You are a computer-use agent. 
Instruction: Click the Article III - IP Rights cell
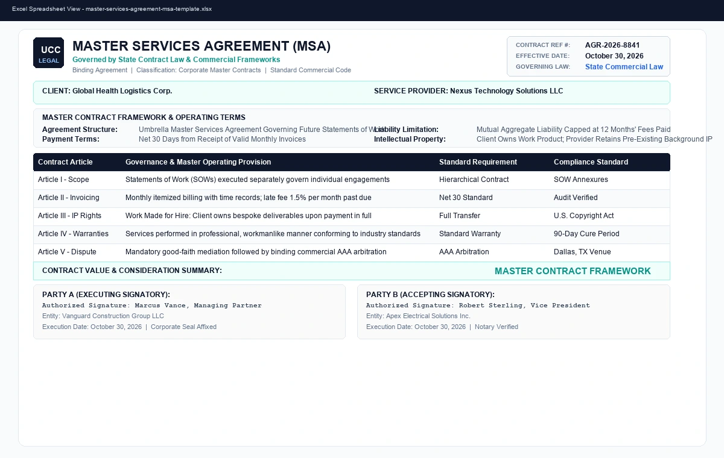(69, 216)
